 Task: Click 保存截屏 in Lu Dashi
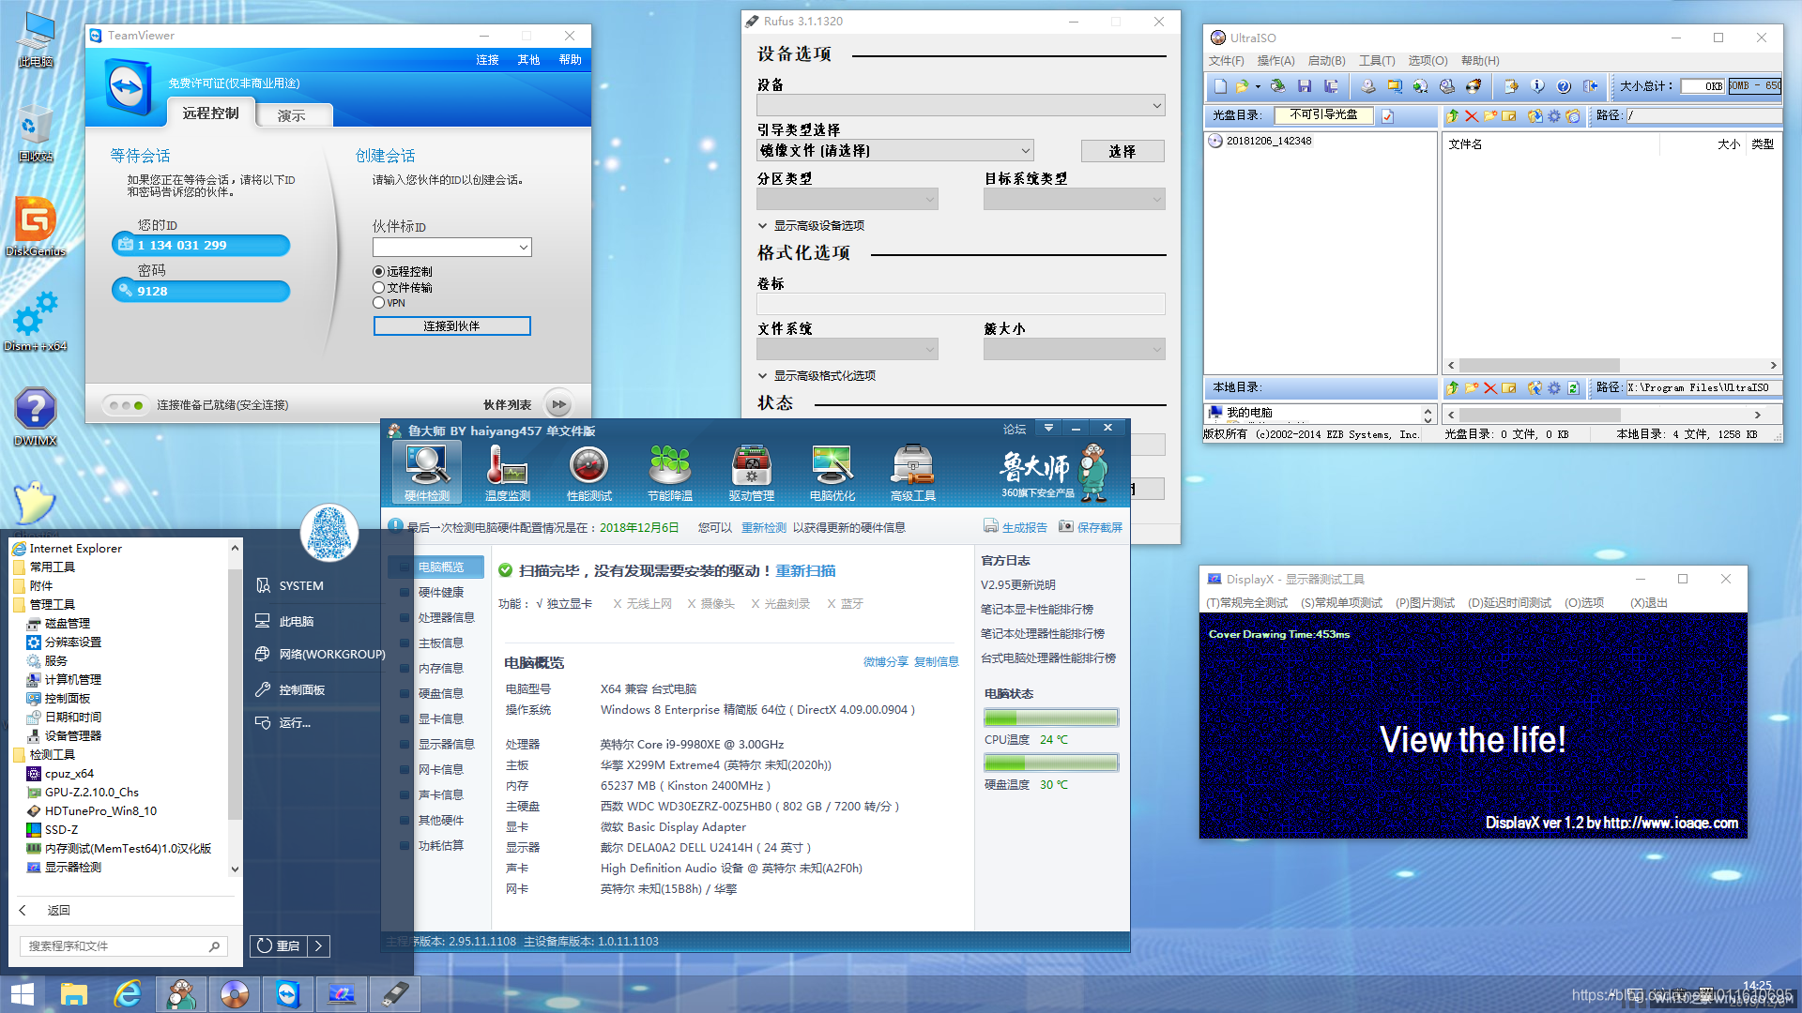point(1091,527)
